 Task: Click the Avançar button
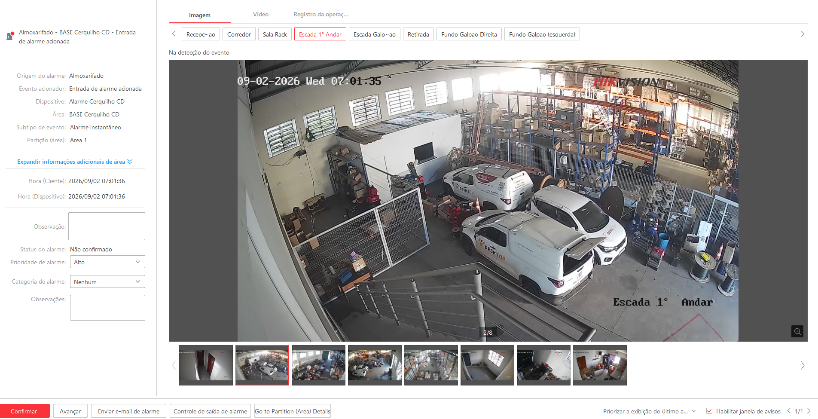coord(70,411)
